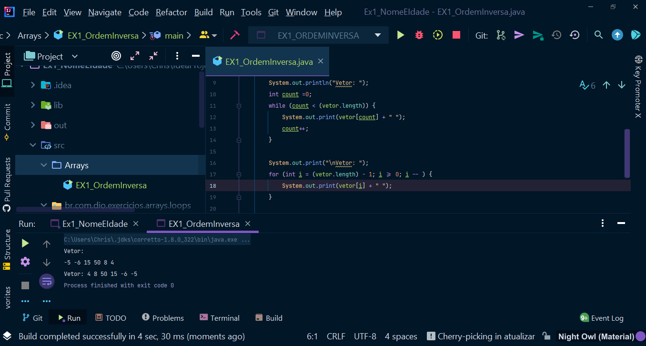The width and height of the screenshot is (646, 346).
Task: Go up the stack trace in Run panel
Action: pos(47,244)
